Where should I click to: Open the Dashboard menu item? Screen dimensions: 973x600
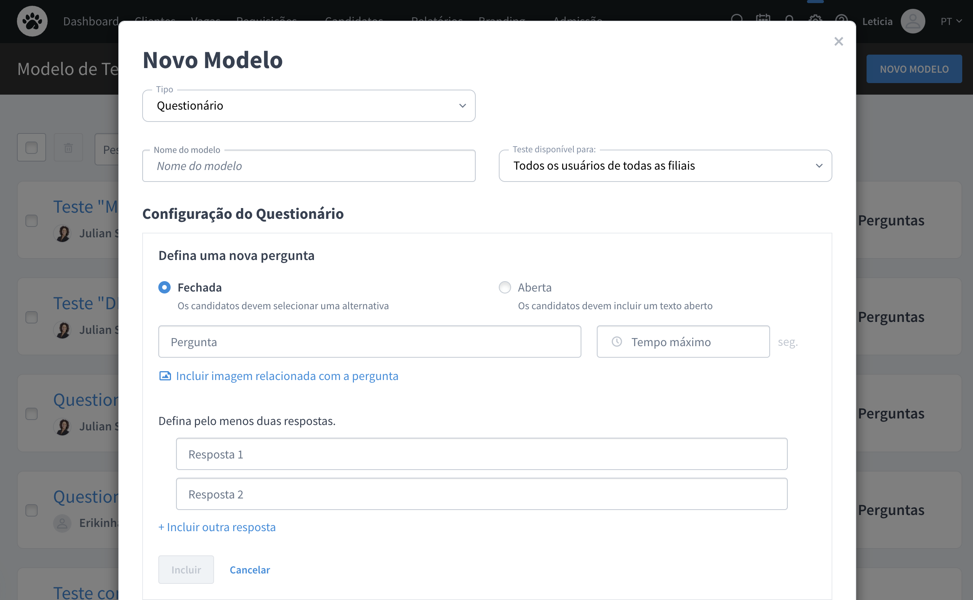click(x=91, y=21)
